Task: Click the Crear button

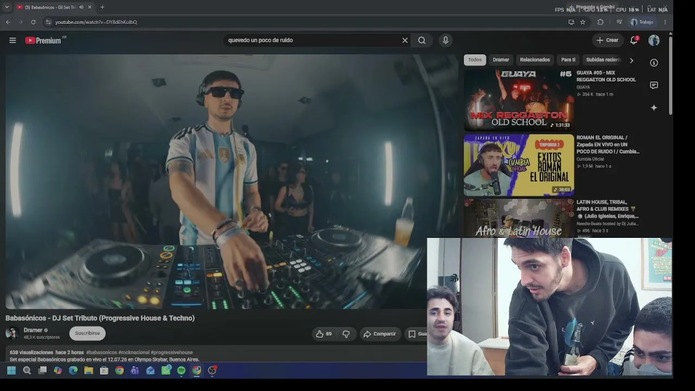Action: pyautogui.click(x=608, y=40)
